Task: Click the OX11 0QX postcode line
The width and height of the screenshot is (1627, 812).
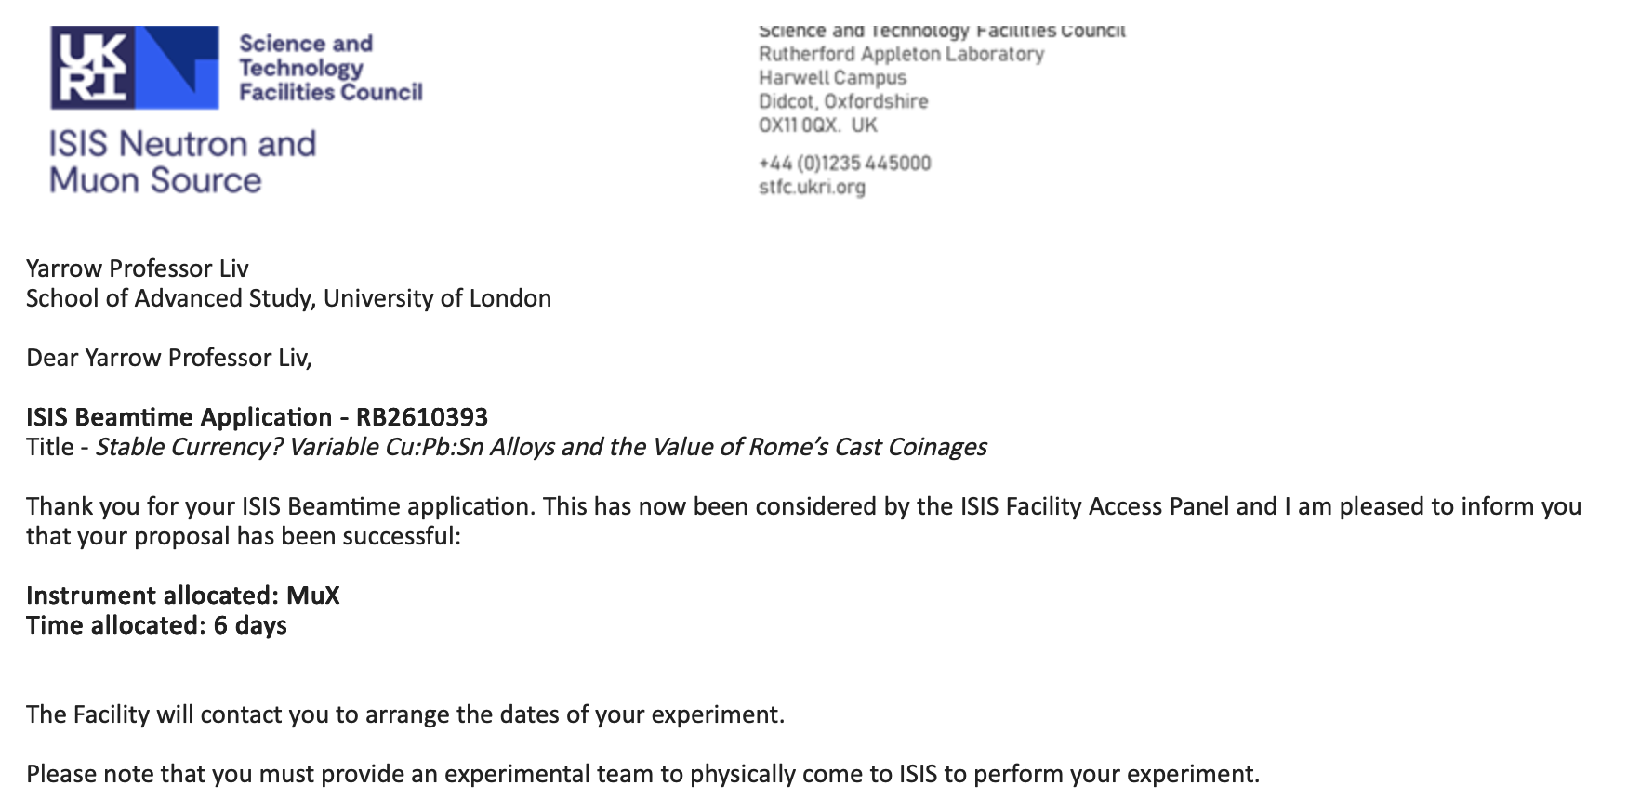Action: click(817, 125)
